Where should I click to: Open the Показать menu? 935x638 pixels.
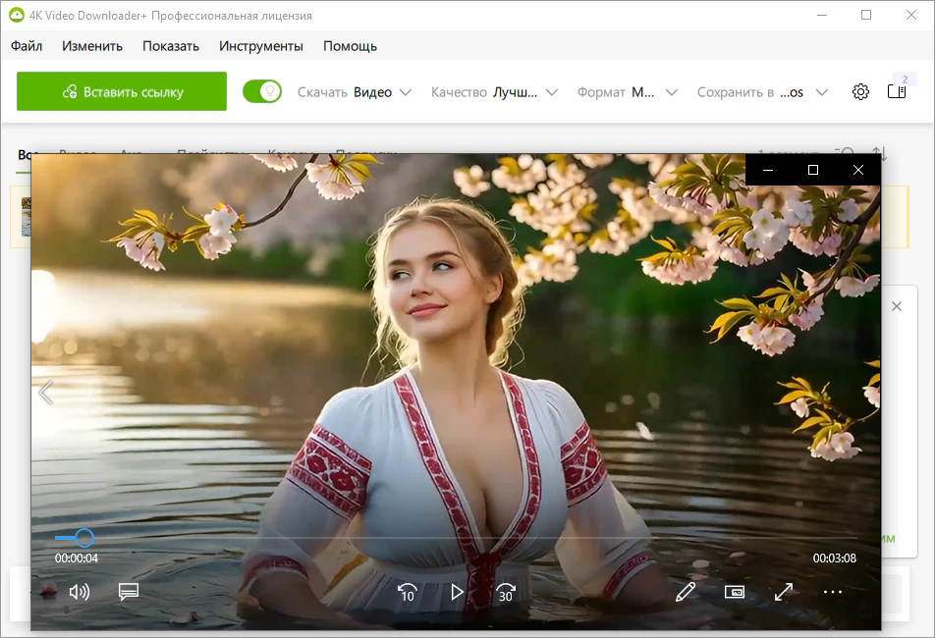click(171, 46)
